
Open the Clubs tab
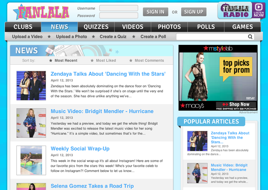23,27
